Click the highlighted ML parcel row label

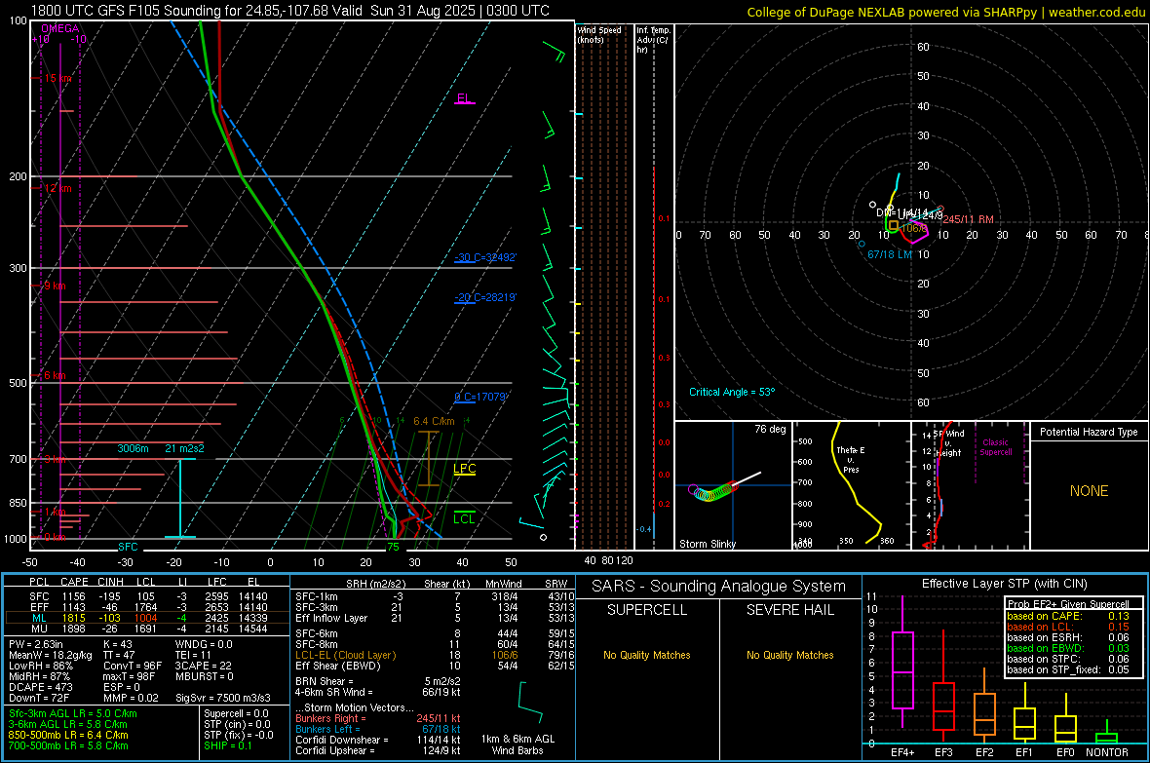pos(39,618)
